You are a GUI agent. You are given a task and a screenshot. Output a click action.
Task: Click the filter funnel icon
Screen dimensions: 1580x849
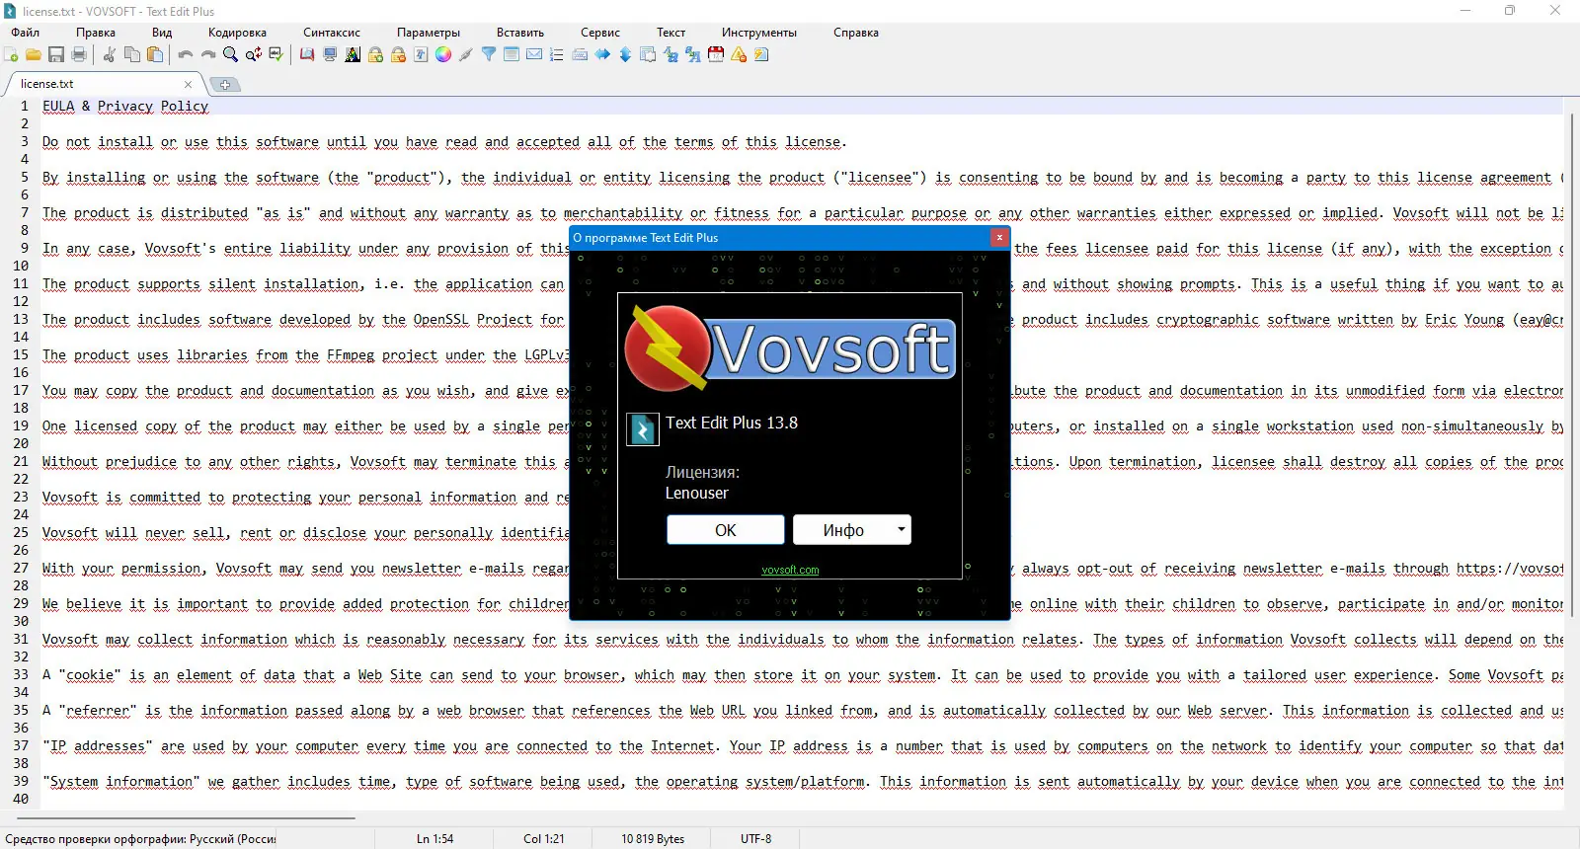[489, 55]
